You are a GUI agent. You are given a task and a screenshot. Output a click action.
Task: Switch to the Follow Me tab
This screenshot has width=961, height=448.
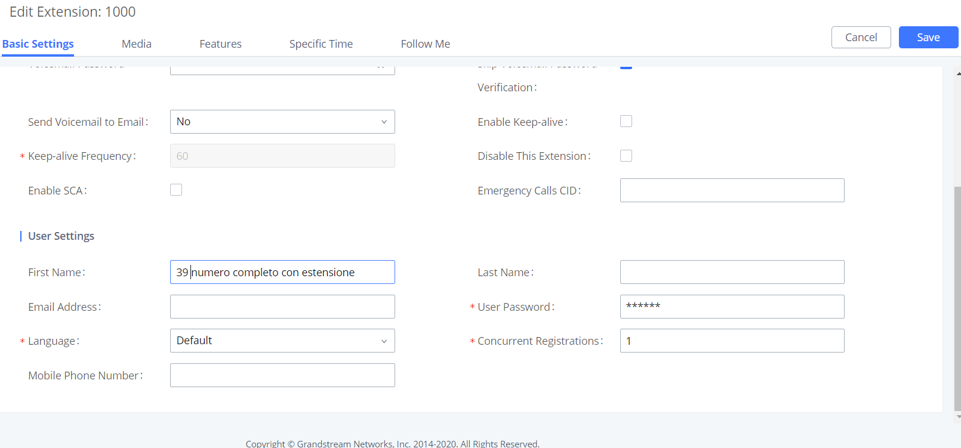click(x=426, y=44)
